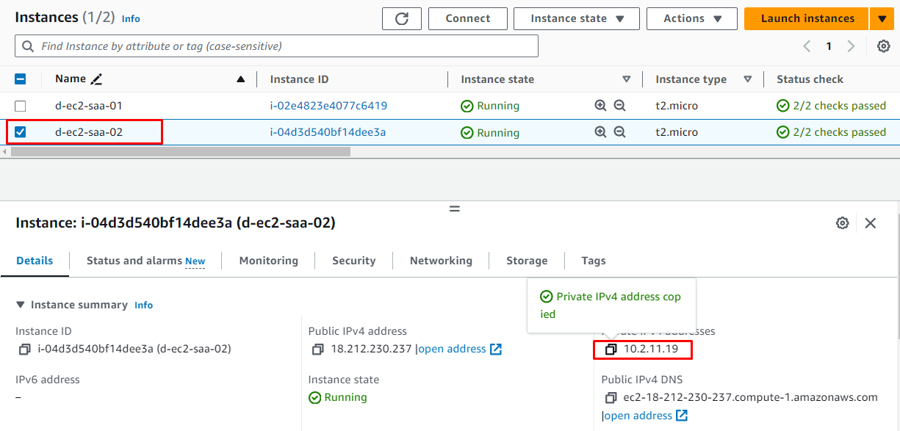Open table preferences gear icon
The image size is (900, 431).
pyautogui.click(x=884, y=46)
